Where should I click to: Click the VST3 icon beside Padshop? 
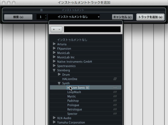115,101
